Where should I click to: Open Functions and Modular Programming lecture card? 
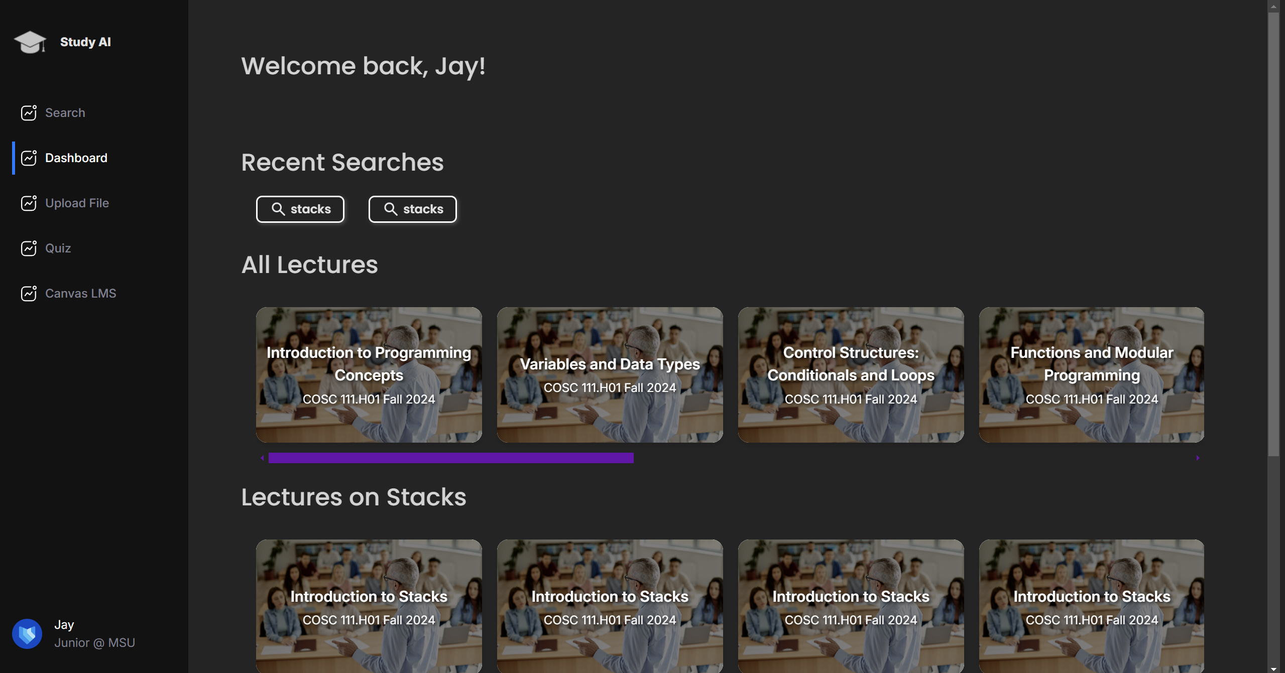[x=1091, y=374]
